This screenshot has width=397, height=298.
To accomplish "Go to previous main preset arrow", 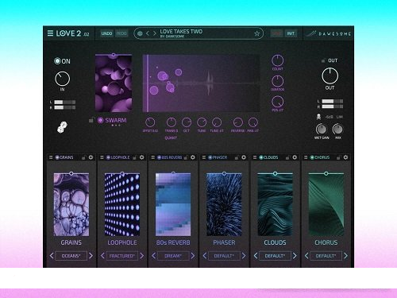I will 148,33.
